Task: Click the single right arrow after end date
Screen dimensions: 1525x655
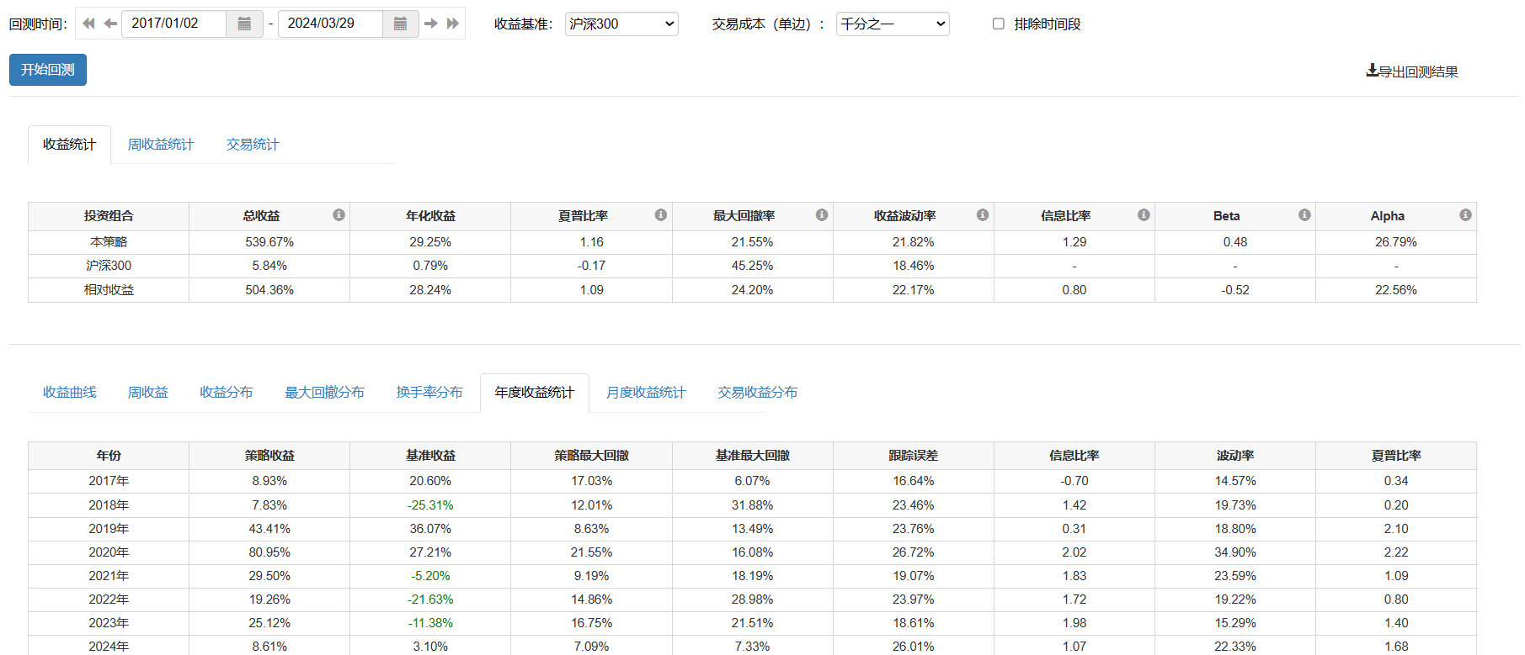Action: coord(431,24)
